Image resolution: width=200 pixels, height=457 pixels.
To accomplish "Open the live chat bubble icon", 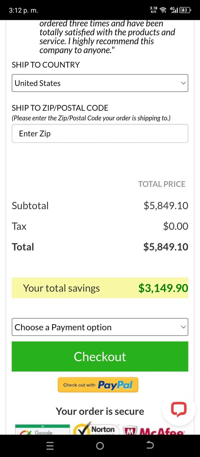I will [178, 409].
